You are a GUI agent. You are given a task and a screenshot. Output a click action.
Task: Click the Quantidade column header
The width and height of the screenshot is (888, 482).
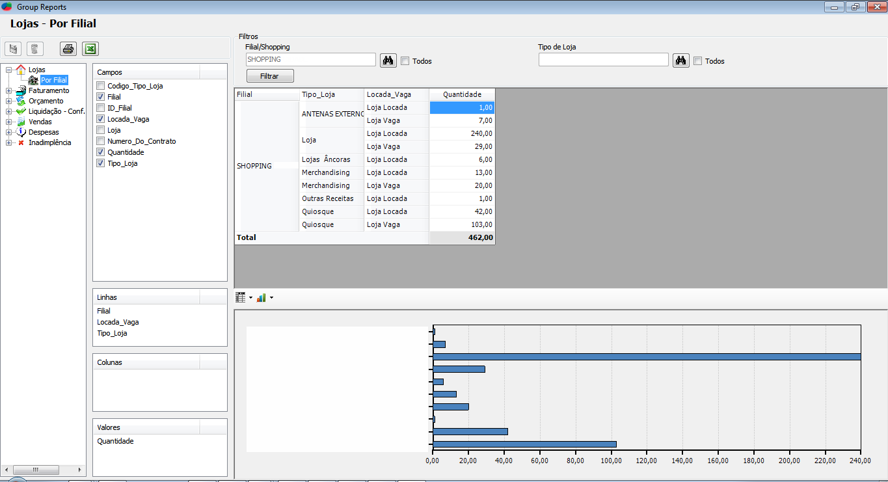click(462, 94)
